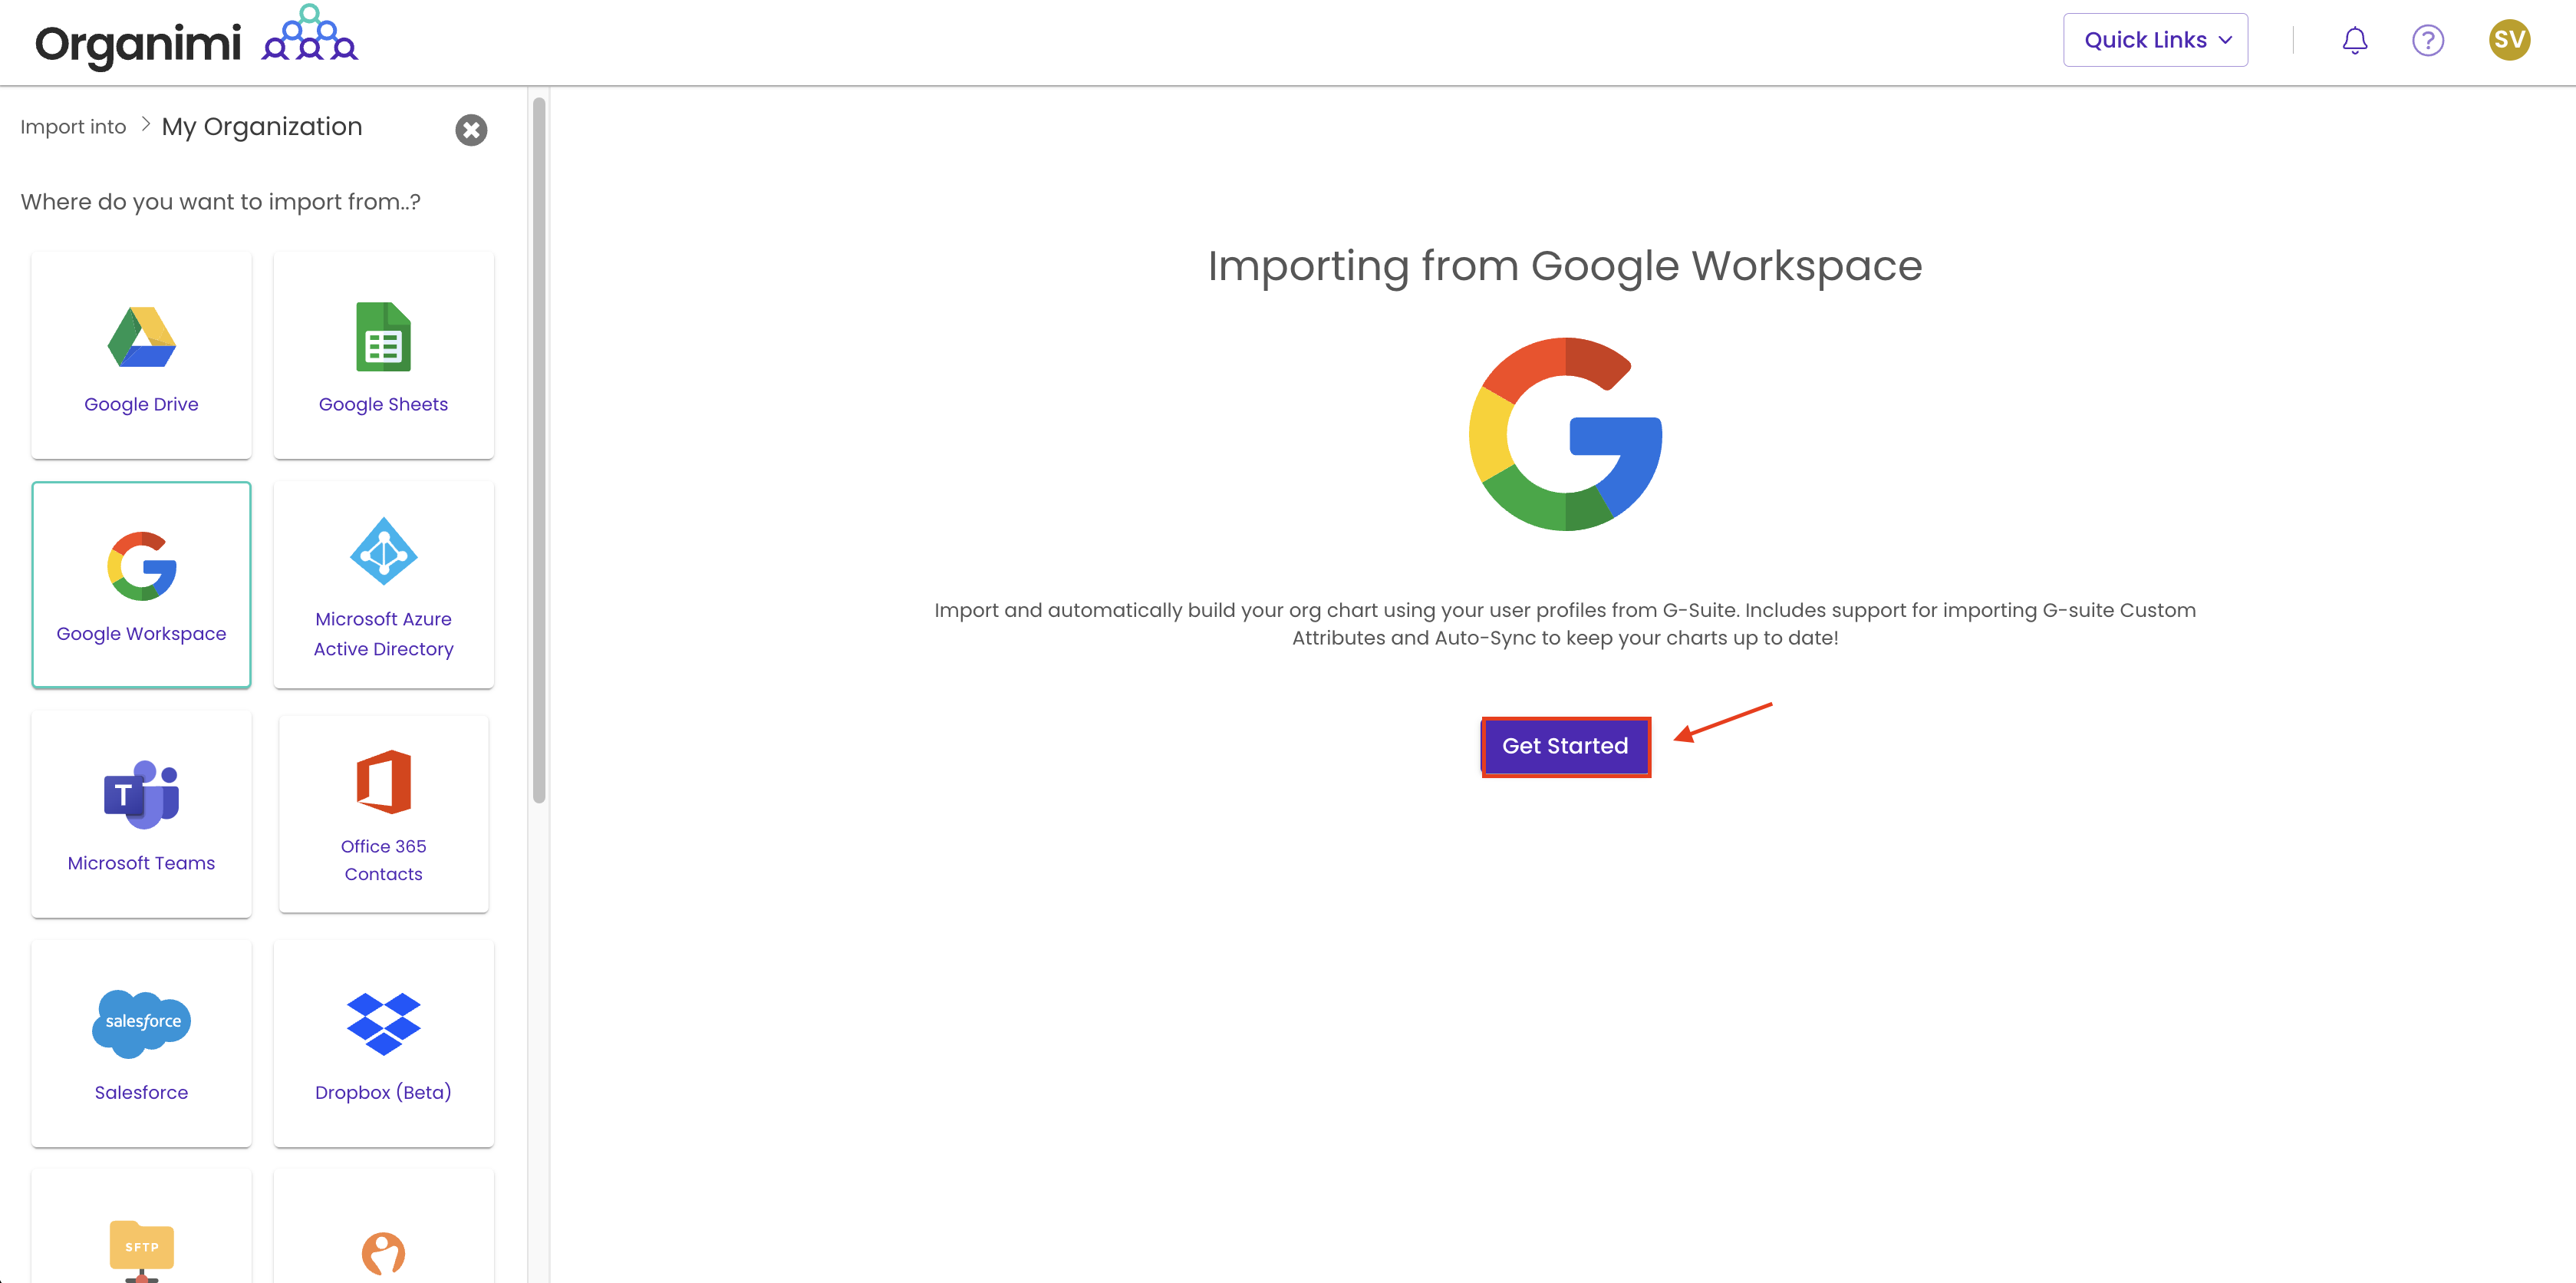Click the Import into breadcrumb
The width and height of the screenshot is (2576, 1283).
coord(73,127)
